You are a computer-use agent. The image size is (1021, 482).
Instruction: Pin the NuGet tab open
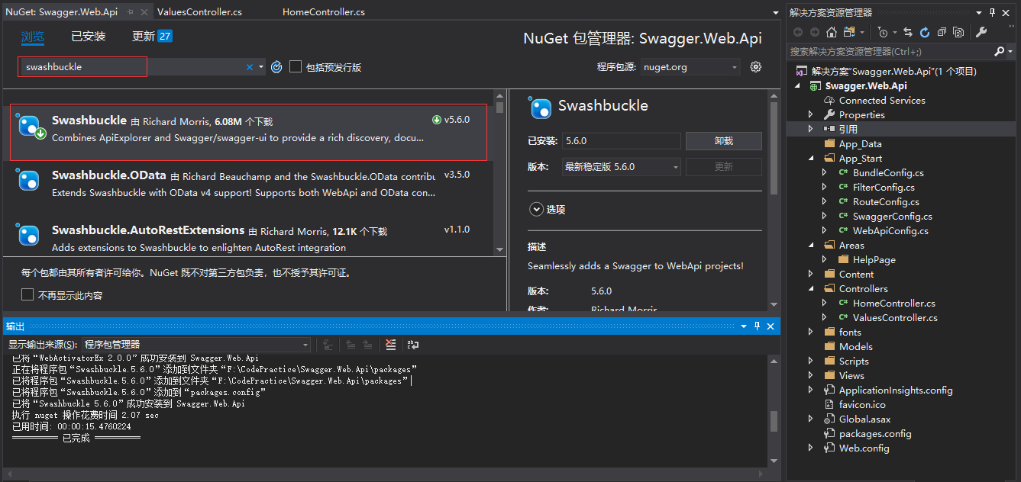point(130,12)
